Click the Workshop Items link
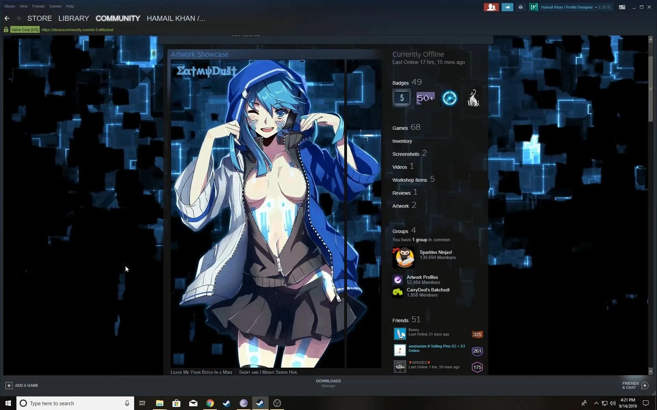This screenshot has height=410, width=657. [x=409, y=180]
